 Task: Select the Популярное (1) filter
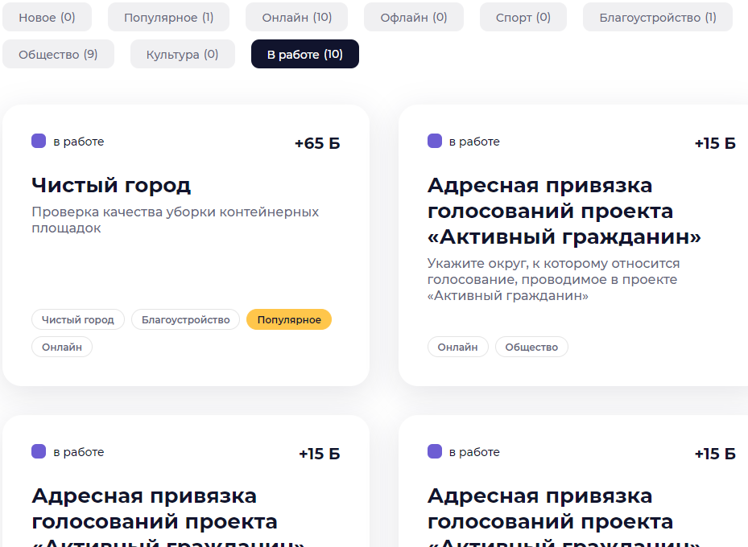click(x=168, y=17)
